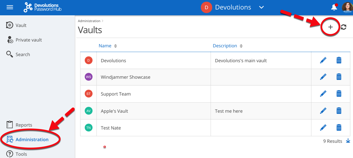Delete the Windjammer Showcase vault
Screen dimensions: 353x158
tap(339, 77)
